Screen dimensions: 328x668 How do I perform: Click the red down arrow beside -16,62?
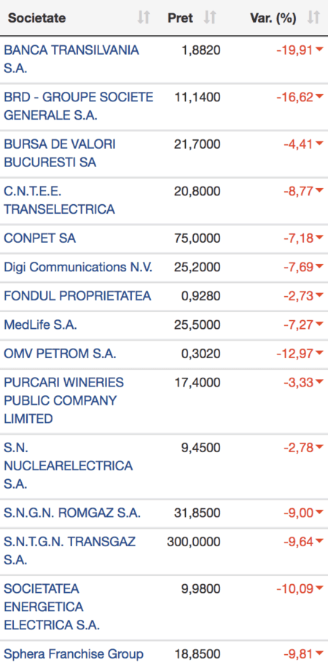point(319,97)
